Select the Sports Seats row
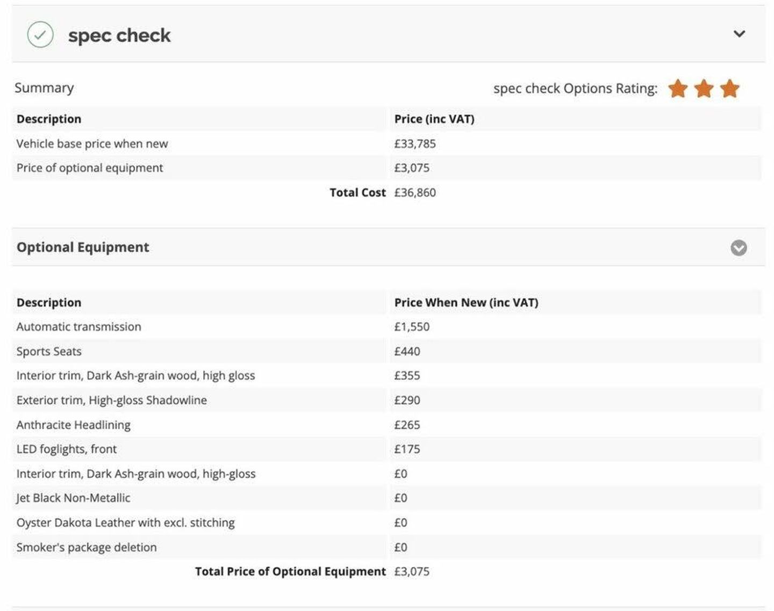774x611 pixels. pyautogui.click(x=387, y=351)
